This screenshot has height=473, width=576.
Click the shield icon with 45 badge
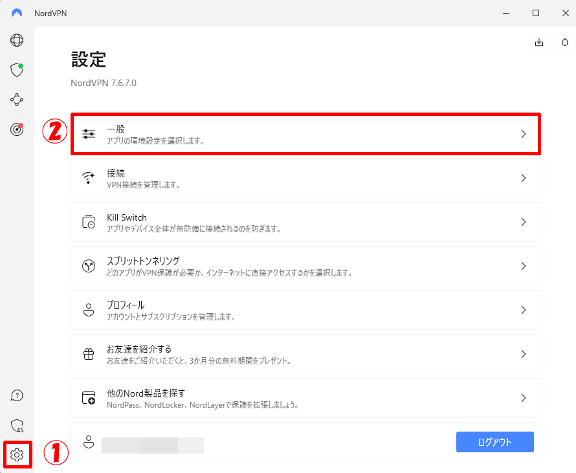pos(17,426)
